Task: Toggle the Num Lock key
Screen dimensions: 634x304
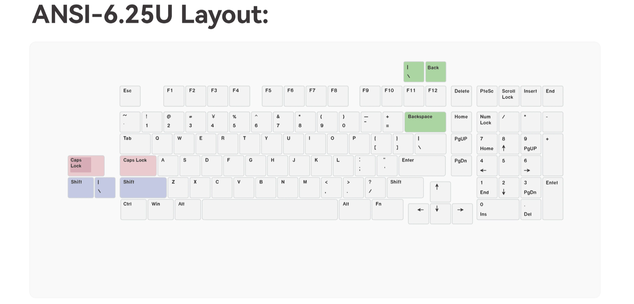Action: pyautogui.click(x=487, y=122)
